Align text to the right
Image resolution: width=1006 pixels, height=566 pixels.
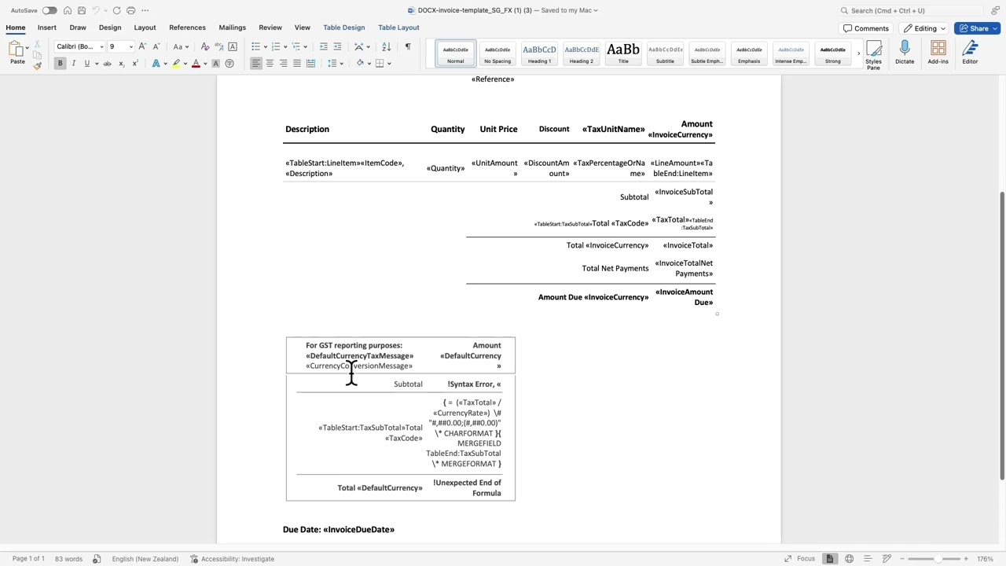(283, 63)
